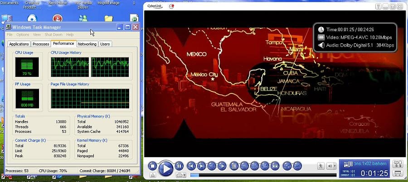Viewport: 408px width, 182px height.
Task: Click the mkgold image folder icon
Action: coord(109,18)
